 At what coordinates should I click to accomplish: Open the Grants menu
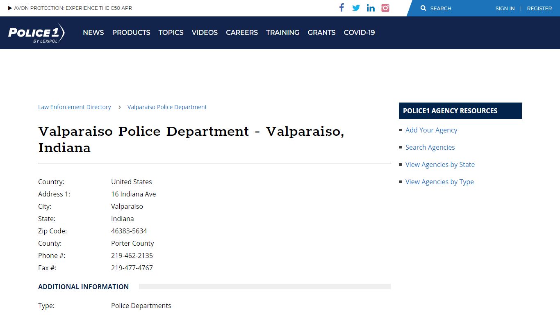tap(322, 32)
